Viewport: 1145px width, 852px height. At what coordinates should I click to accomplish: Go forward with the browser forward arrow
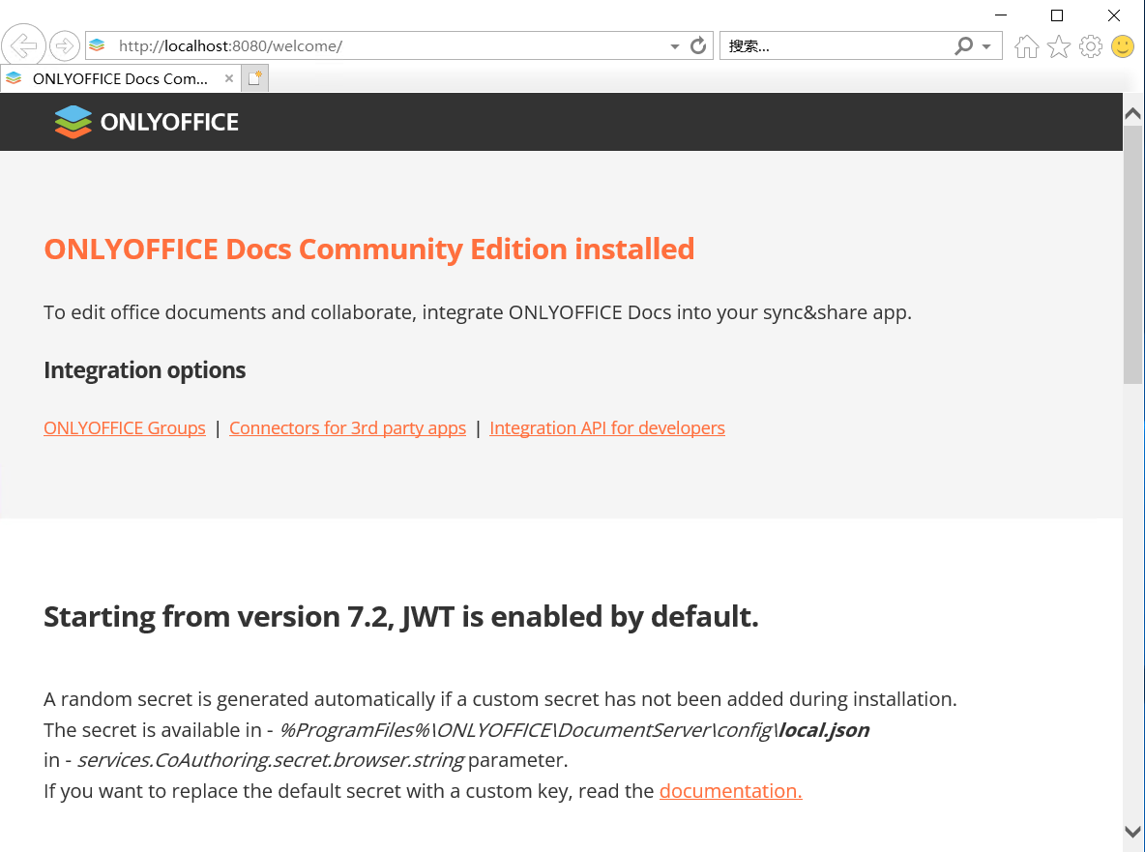pyautogui.click(x=64, y=46)
